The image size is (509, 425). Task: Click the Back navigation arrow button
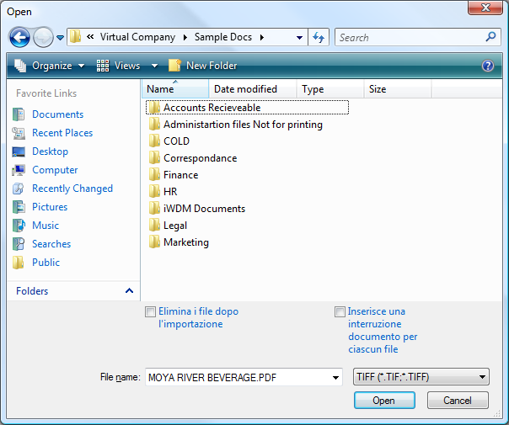pyautogui.click(x=19, y=37)
